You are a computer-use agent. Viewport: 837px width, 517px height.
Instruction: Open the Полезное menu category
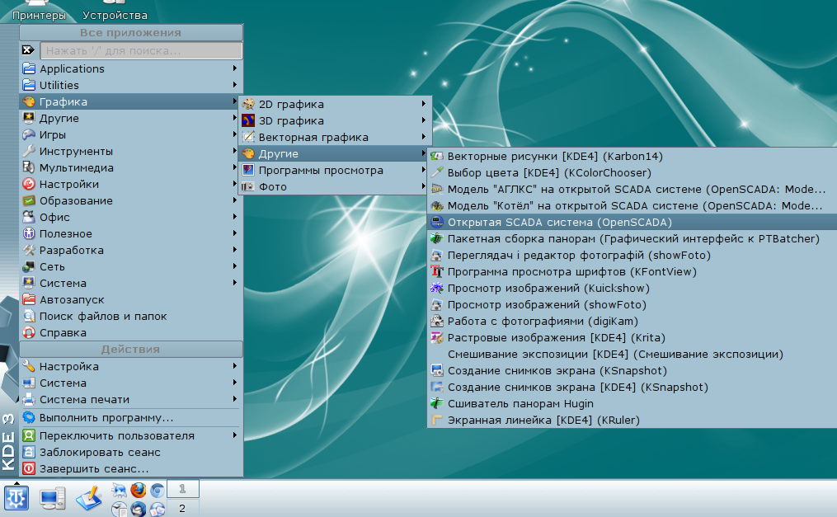click(x=131, y=233)
